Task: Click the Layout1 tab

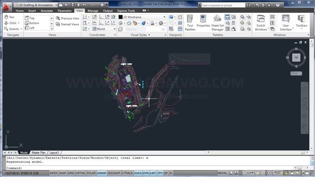Action: click(54, 153)
